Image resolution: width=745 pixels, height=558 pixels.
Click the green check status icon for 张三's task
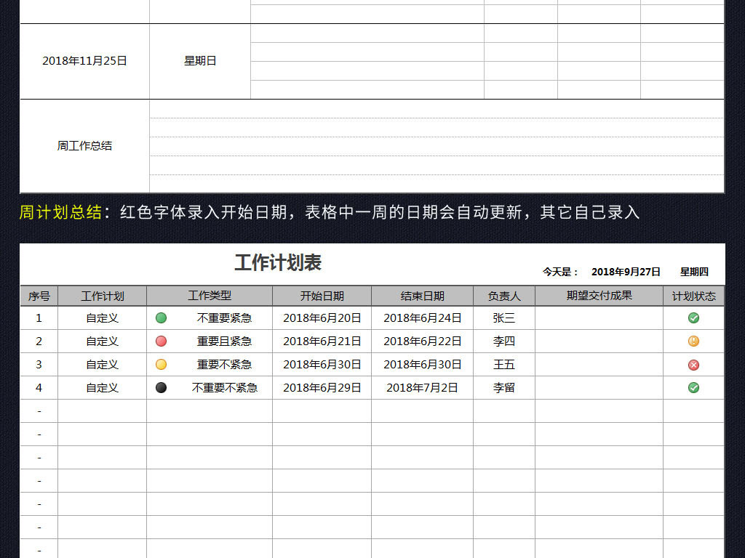pyautogui.click(x=693, y=318)
